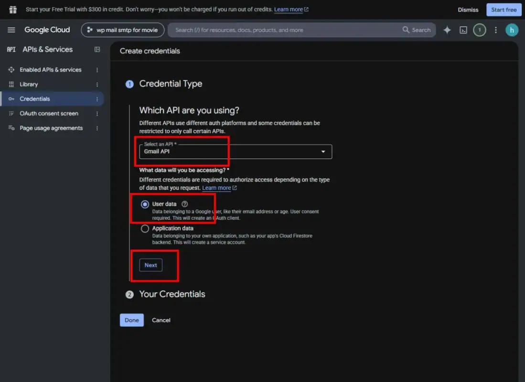This screenshot has height=382, width=525.
Task: Dismiss the free trial banner
Action: pos(468,10)
